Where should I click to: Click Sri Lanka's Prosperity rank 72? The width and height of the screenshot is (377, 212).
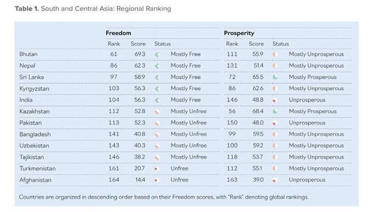point(232,77)
